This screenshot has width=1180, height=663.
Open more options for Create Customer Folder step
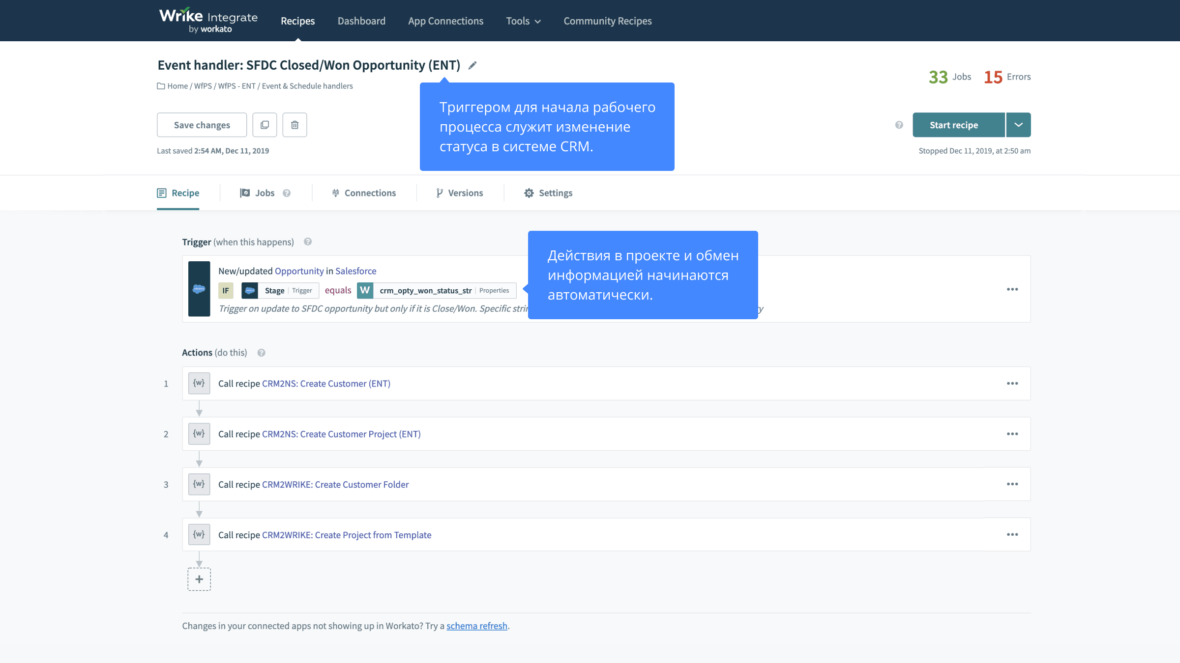pos(1012,484)
